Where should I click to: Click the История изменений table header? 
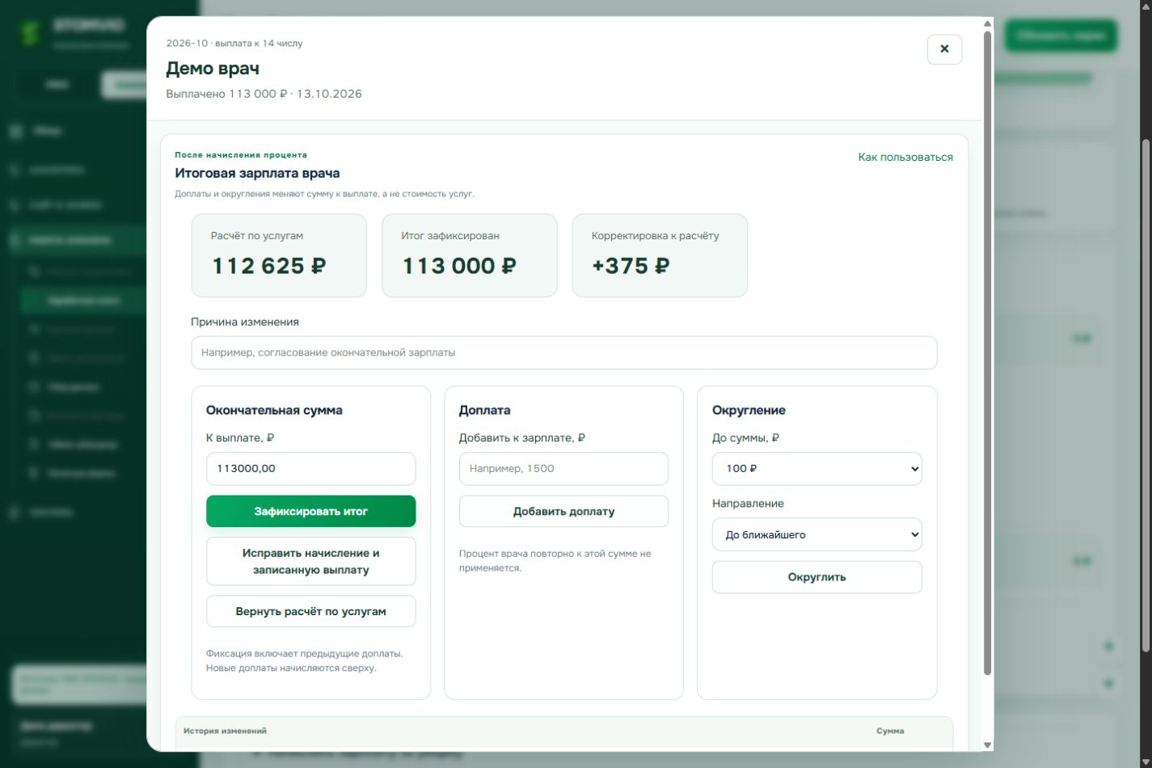pos(225,731)
